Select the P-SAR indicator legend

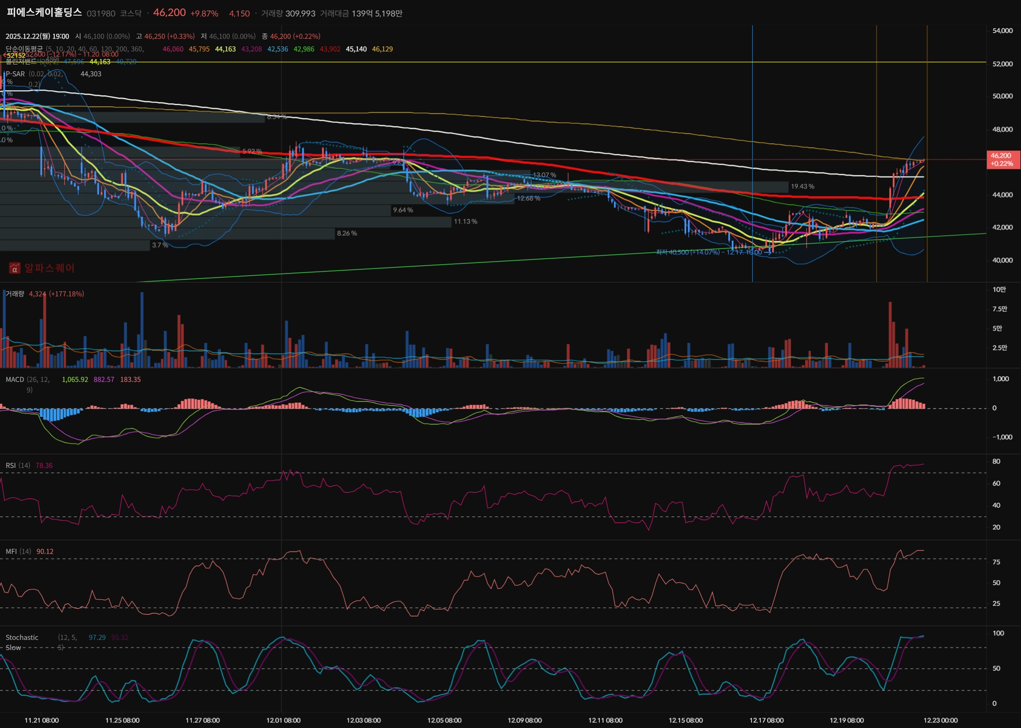click(x=15, y=74)
